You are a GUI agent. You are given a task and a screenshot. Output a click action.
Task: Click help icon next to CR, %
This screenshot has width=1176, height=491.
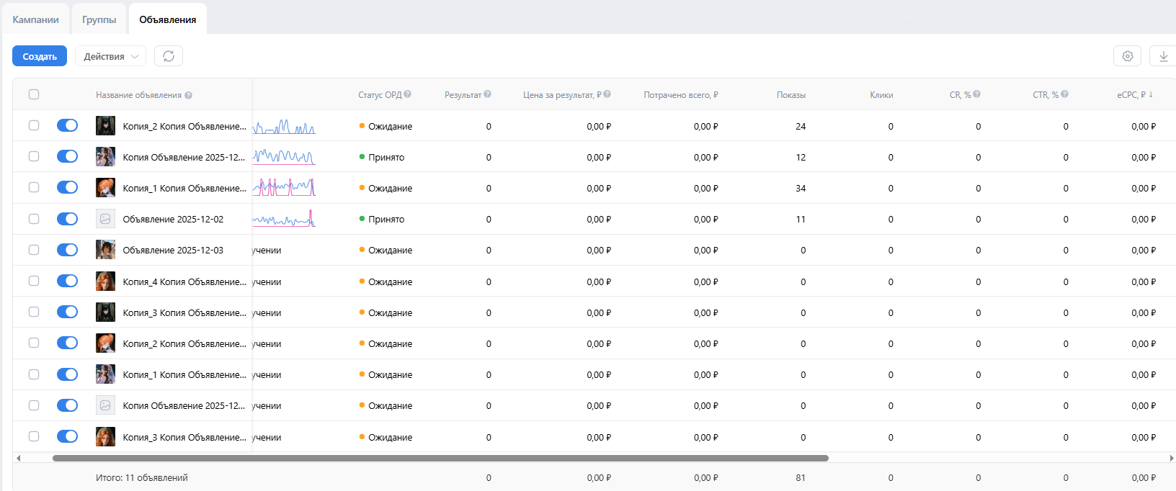pos(977,94)
